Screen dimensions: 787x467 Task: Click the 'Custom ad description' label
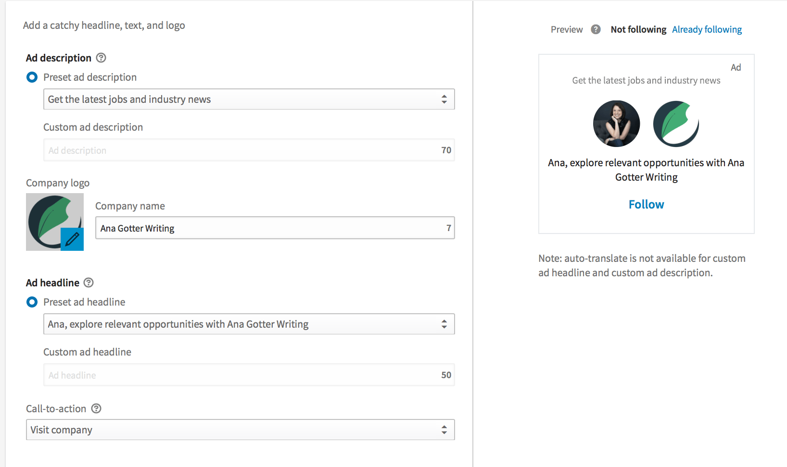[93, 127]
